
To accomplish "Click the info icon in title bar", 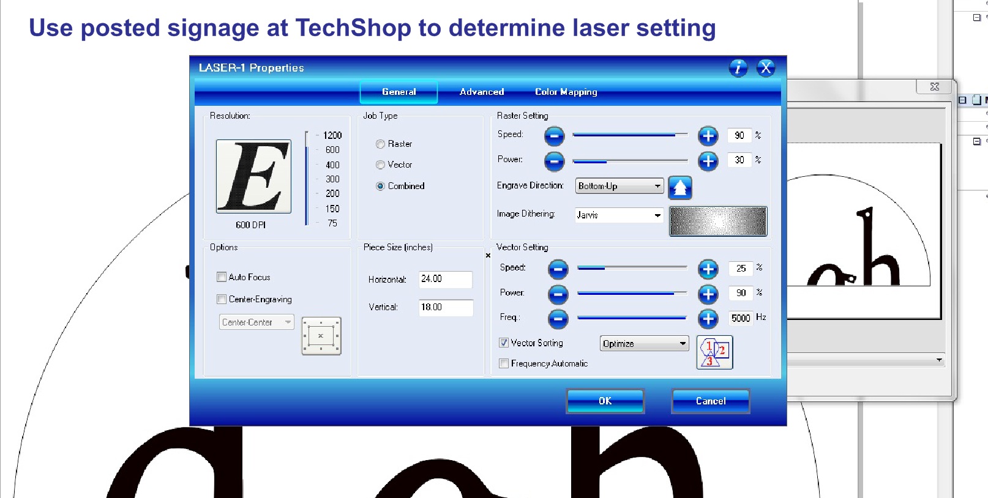I will 738,68.
